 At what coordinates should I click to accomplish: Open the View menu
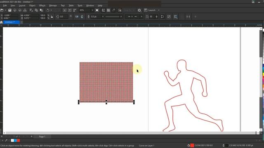coord(13,5)
